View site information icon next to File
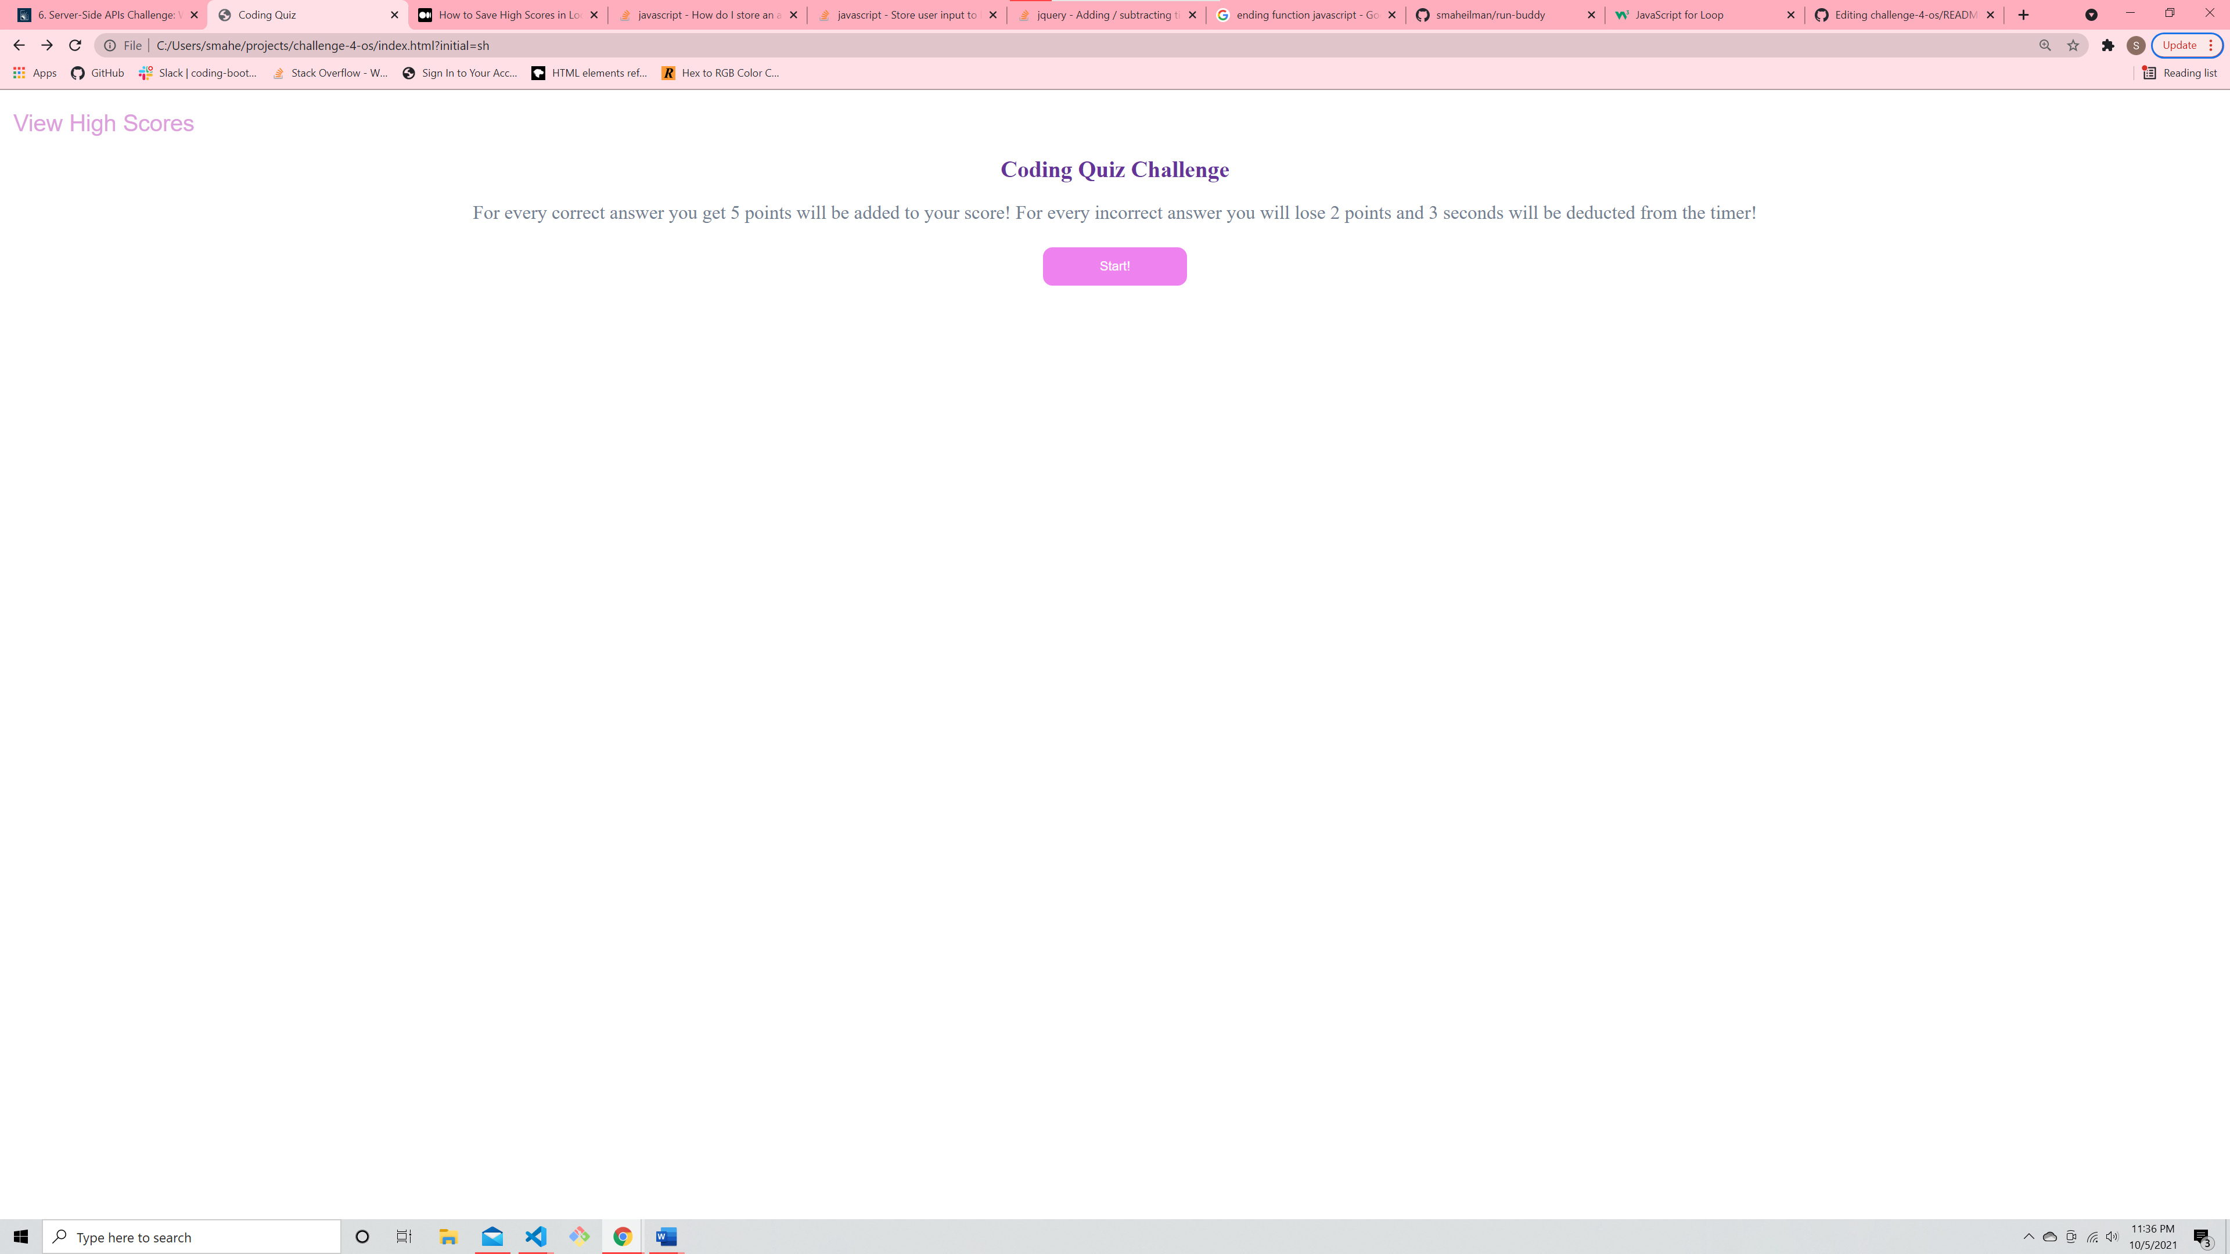 pyautogui.click(x=110, y=45)
